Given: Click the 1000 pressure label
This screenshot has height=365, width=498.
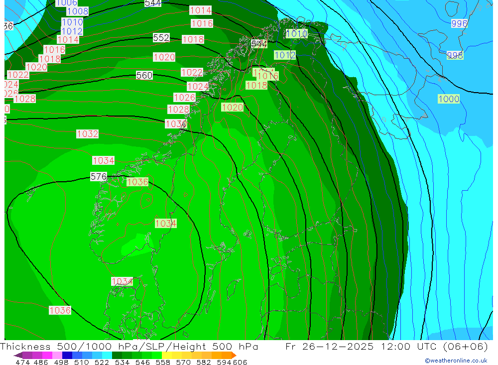Looking at the screenshot, I should point(449,99).
